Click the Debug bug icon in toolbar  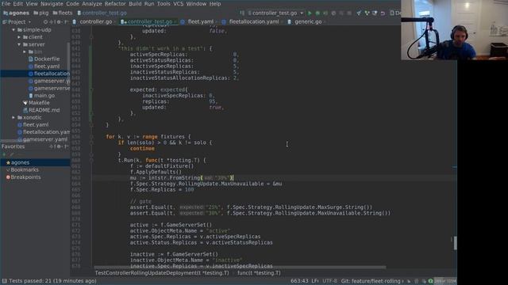(317, 13)
